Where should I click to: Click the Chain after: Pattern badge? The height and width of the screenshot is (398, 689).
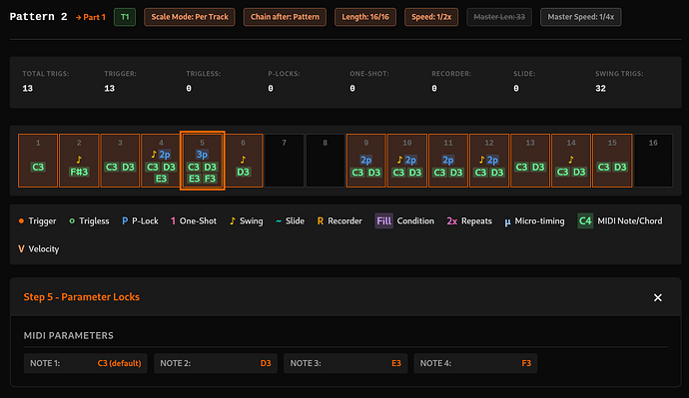pyautogui.click(x=285, y=17)
